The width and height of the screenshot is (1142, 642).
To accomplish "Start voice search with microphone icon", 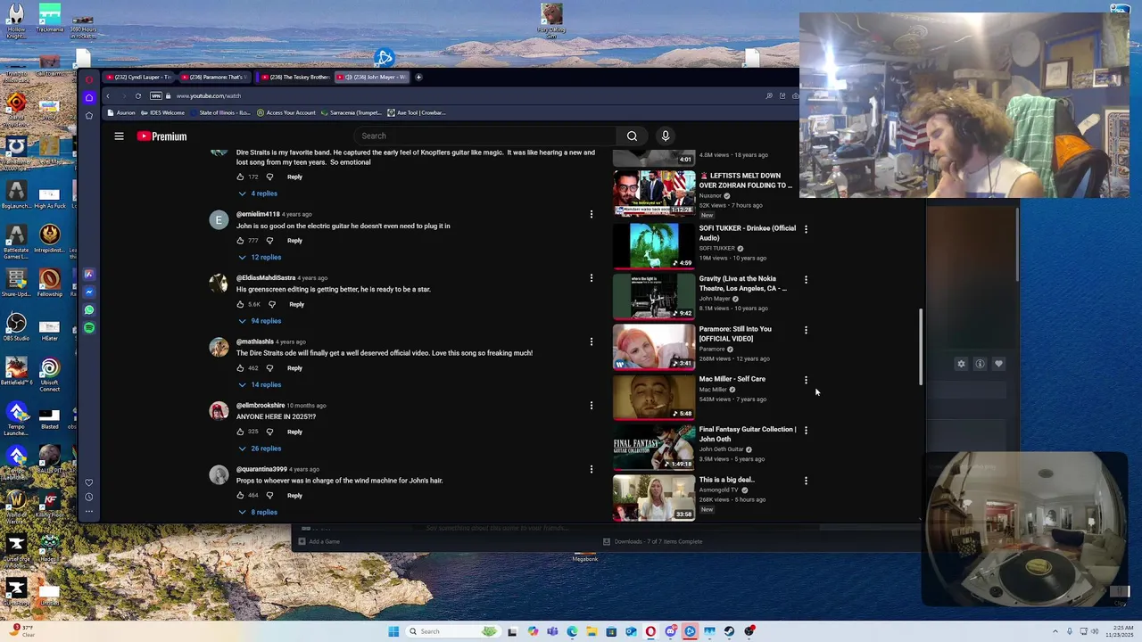I will (x=665, y=136).
